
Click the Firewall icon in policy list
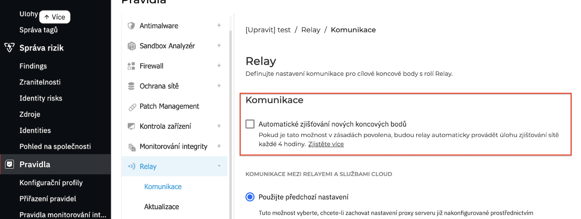click(x=131, y=66)
